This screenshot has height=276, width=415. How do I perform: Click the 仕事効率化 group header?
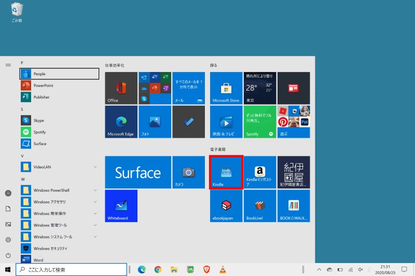click(x=115, y=65)
